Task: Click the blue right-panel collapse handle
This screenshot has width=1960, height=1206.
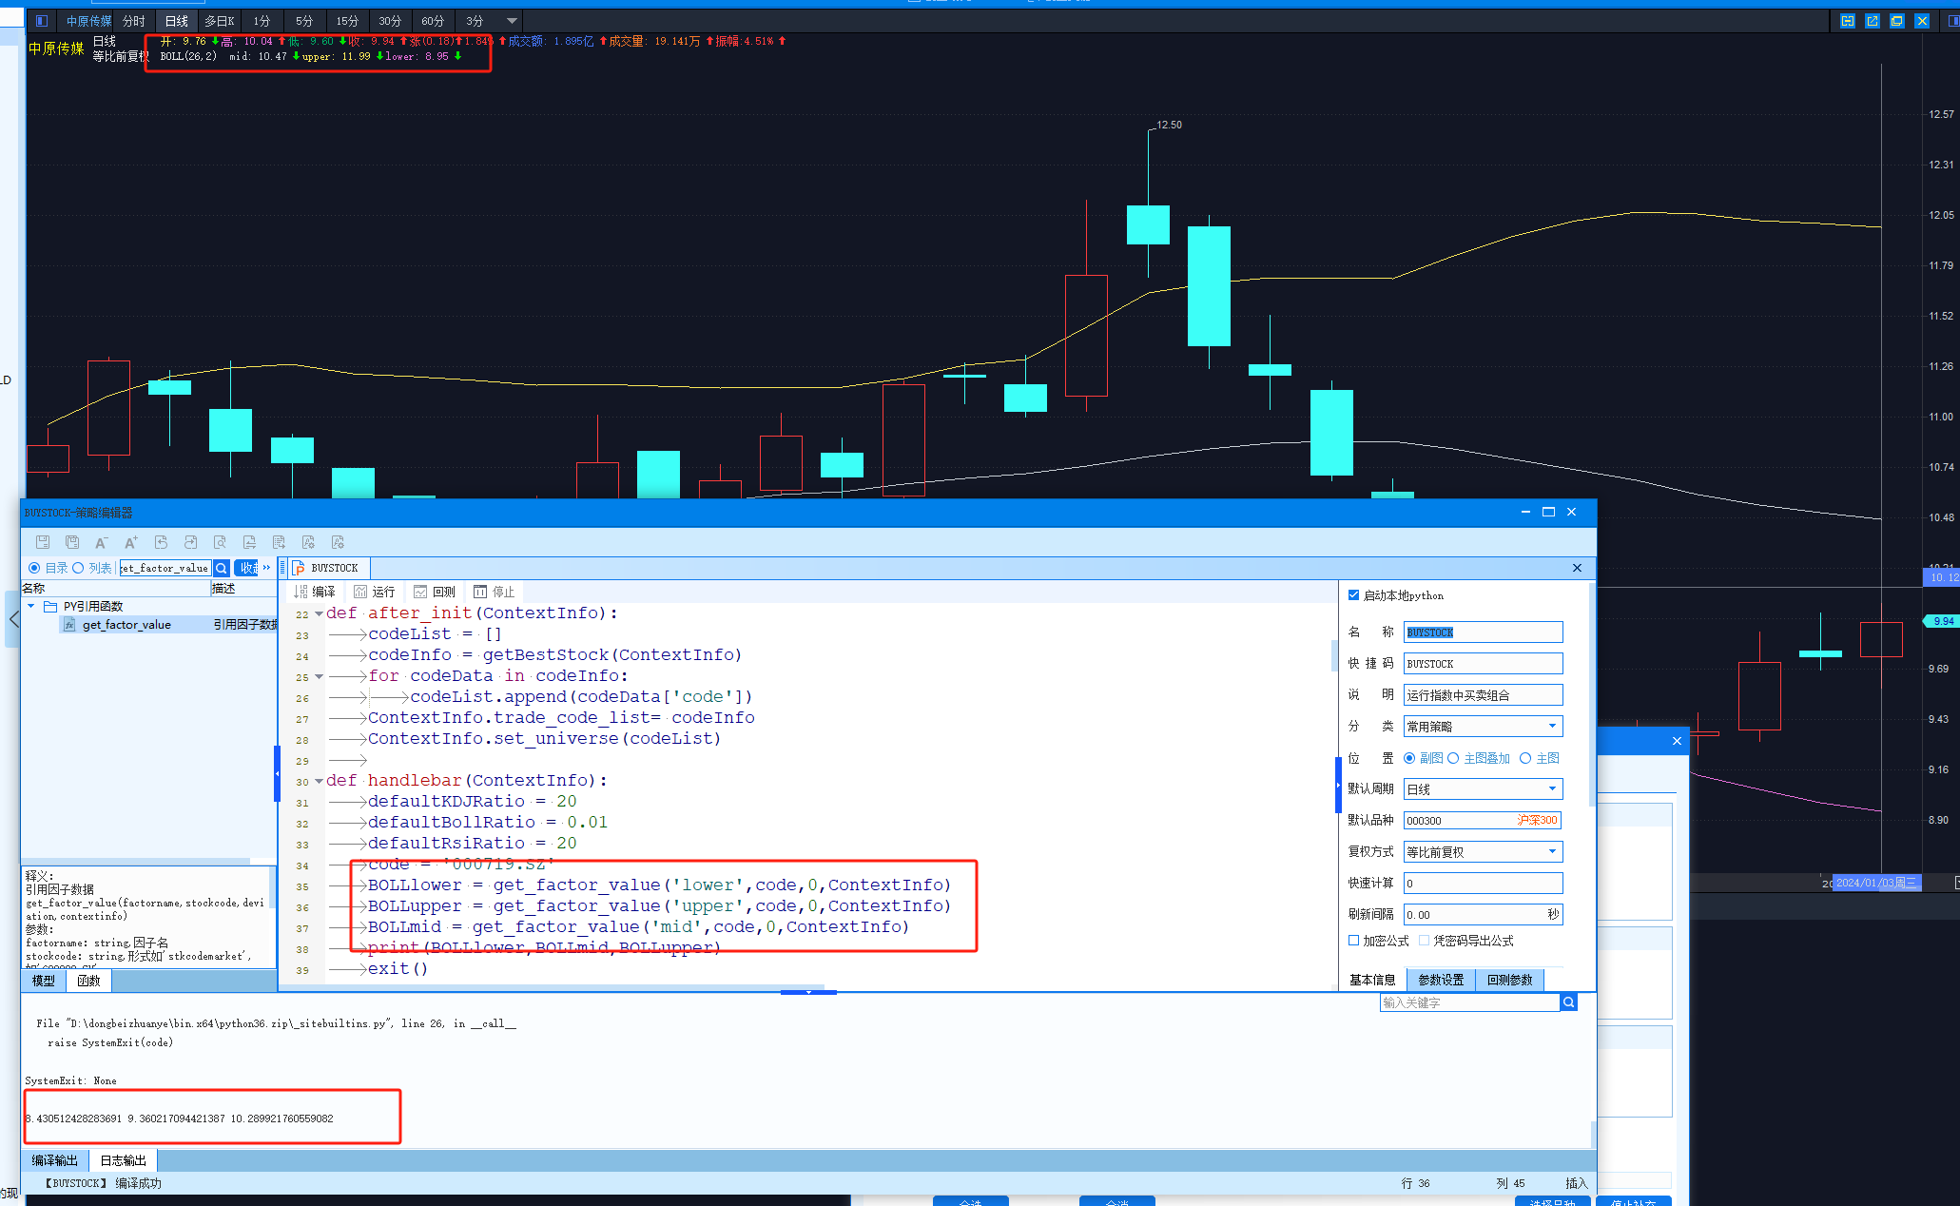Action: (1338, 785)
